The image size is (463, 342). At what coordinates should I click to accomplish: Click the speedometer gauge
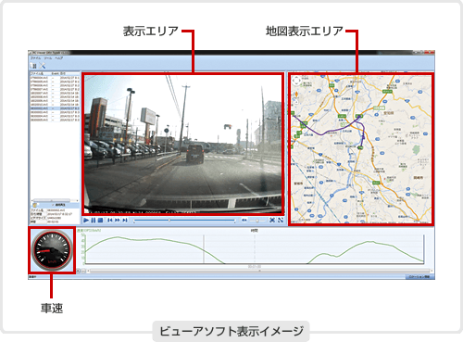click(52, 250)
